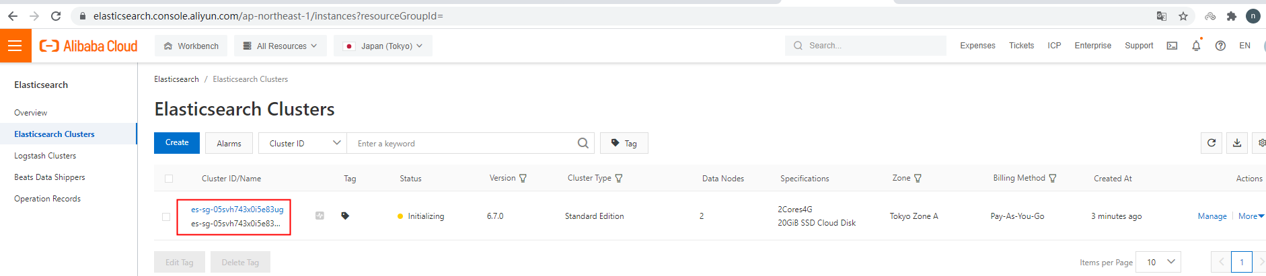Click the browser back arrow

tap(13, 16)
